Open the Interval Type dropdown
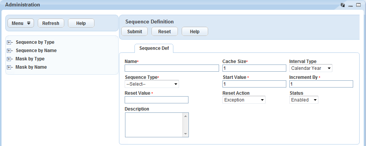The height and width of the screenshot is (146, 366). click(x=311, y=68)
